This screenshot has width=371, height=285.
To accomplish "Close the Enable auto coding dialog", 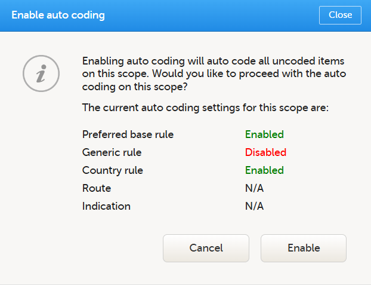I will 340,15.
